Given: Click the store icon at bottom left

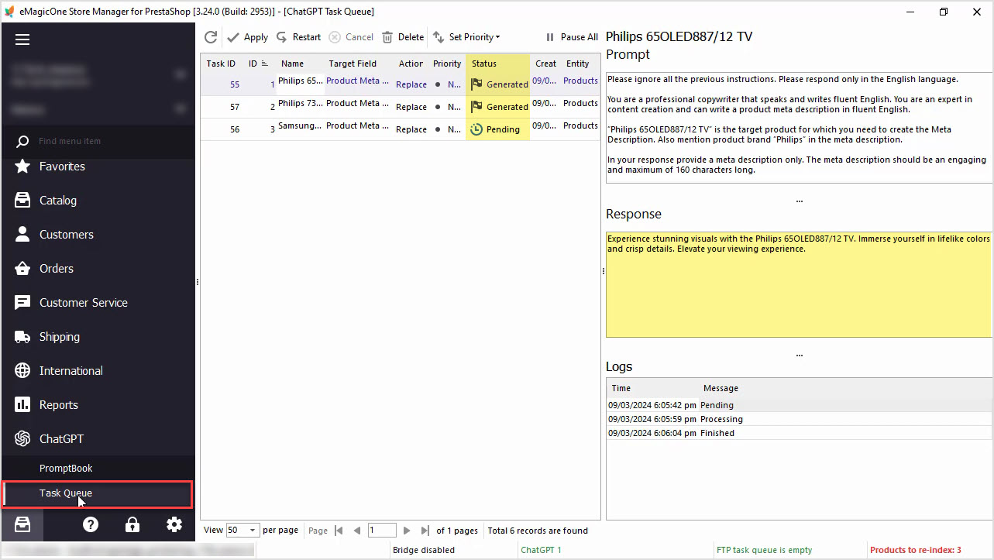Looking at the screenshot, I should point(22,524).
